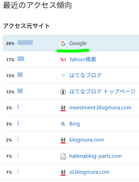Open the はてなブログ link
Image resolution: width=139 pixels, height=182 pixels.
tap(85, 75)
